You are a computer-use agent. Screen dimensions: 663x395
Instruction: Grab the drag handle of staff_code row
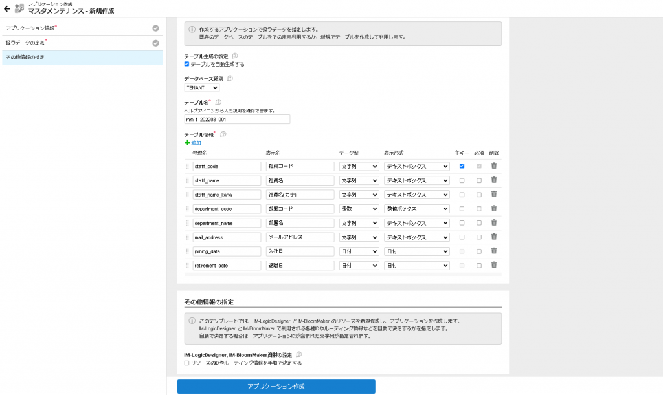click(x=187, y=166)
